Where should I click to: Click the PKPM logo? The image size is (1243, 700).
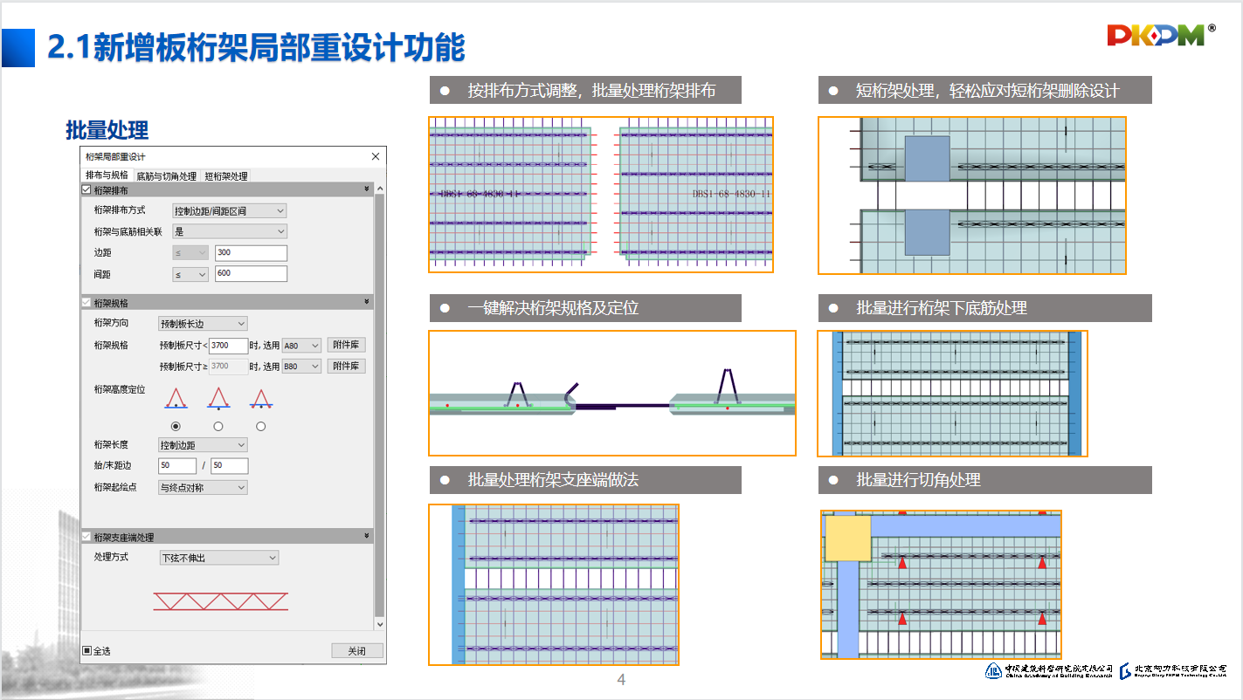point(1161,35)
